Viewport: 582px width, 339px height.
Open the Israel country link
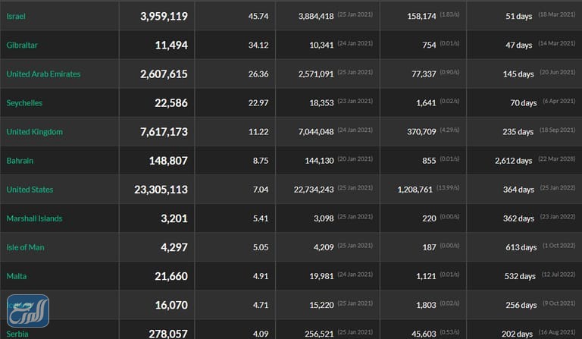(x=16, y=16)
